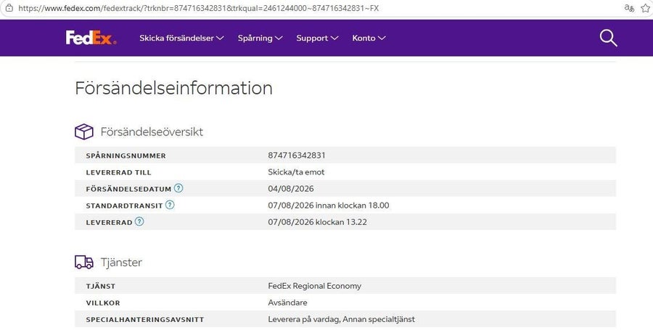Click Leverera på vardag, Annan specialtjänst
The height and width of the screenshot is (330, 653).
[341, 319]
